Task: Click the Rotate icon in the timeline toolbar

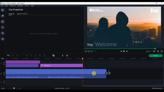Action: (31, 56)
